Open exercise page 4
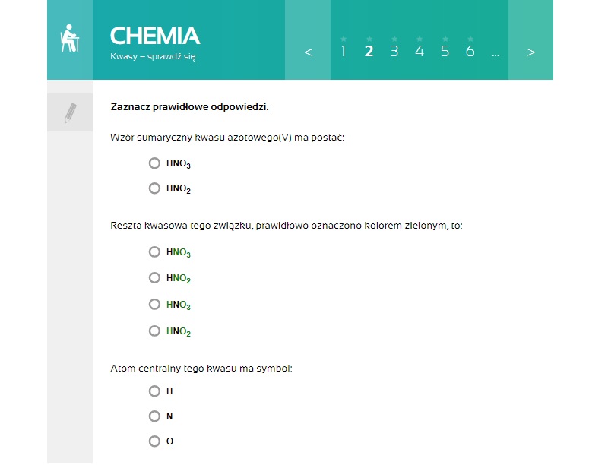The height and width of the screenshot is (465, 608). click(x=420, y=51)
